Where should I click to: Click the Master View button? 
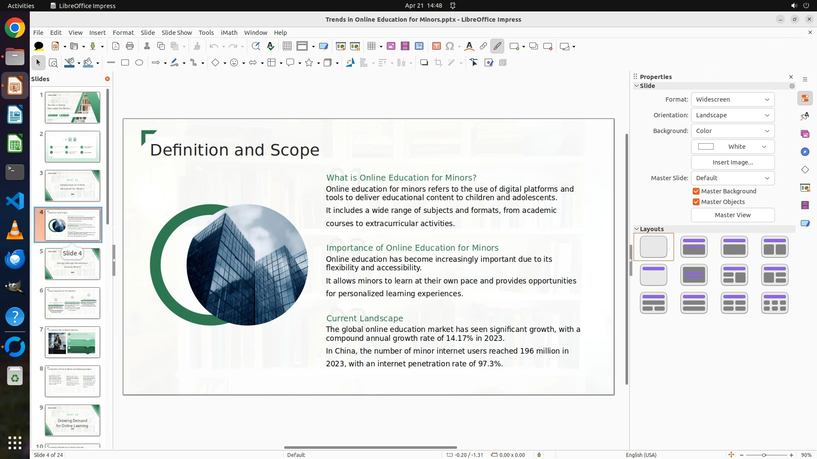pos(732,215)
